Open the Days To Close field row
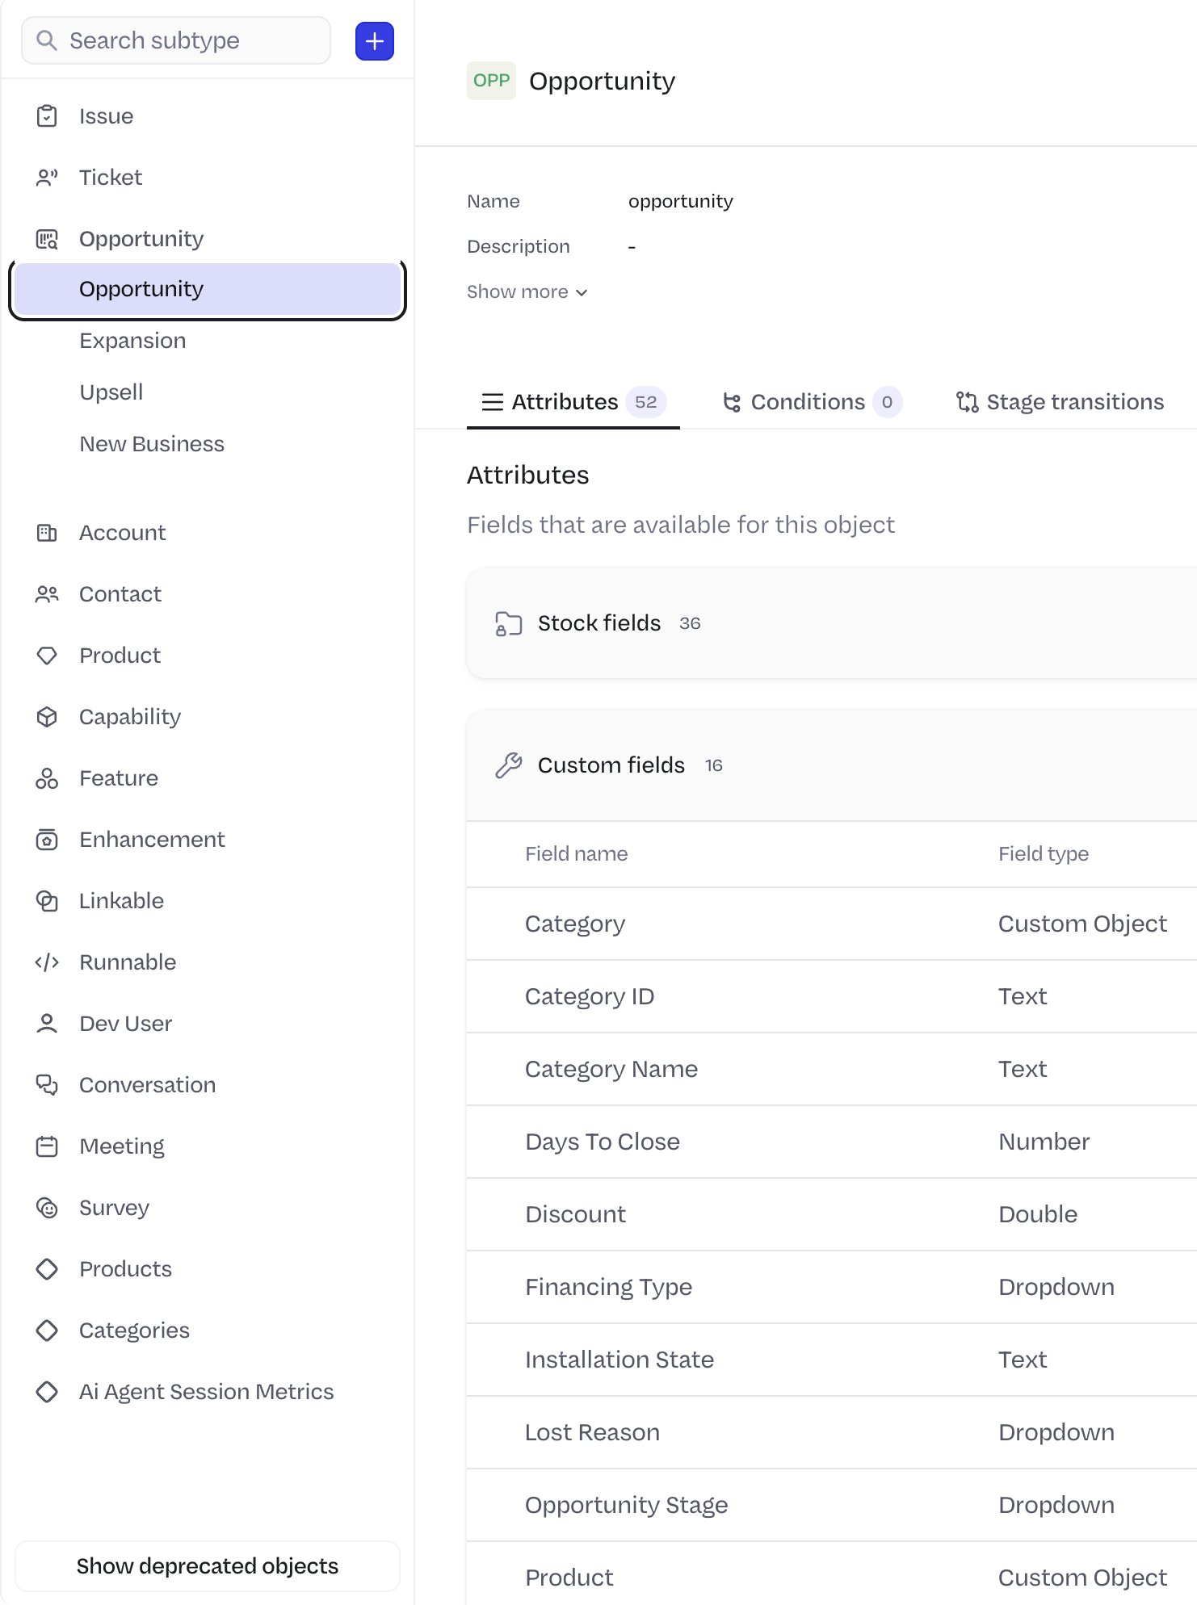 click(831, 1142)
